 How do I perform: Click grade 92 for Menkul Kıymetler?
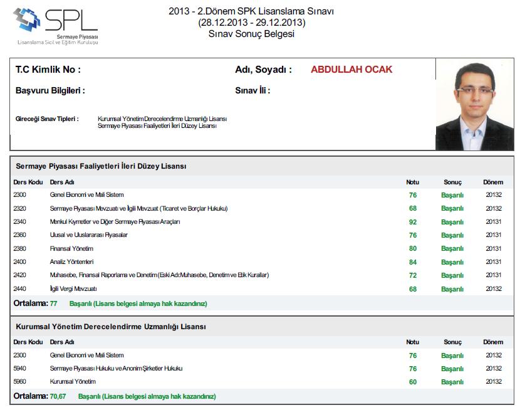tap(413, 222)
